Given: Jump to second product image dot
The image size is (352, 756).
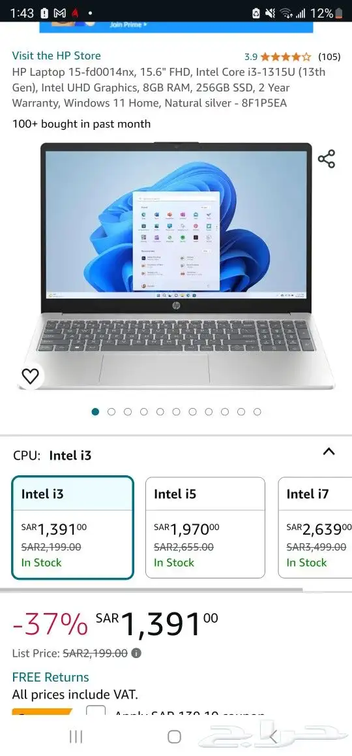Looking at the screenshot, I should coord(111,412).
